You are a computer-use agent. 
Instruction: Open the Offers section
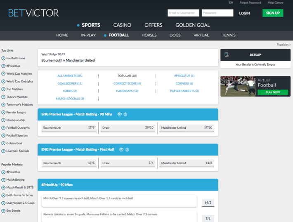click(154, 25)
